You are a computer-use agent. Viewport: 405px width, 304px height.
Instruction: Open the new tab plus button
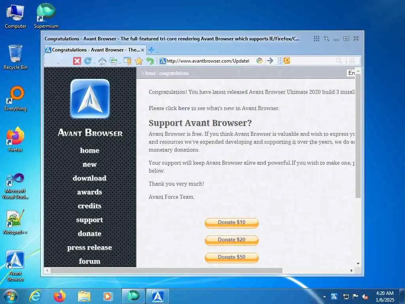(151, 50)
